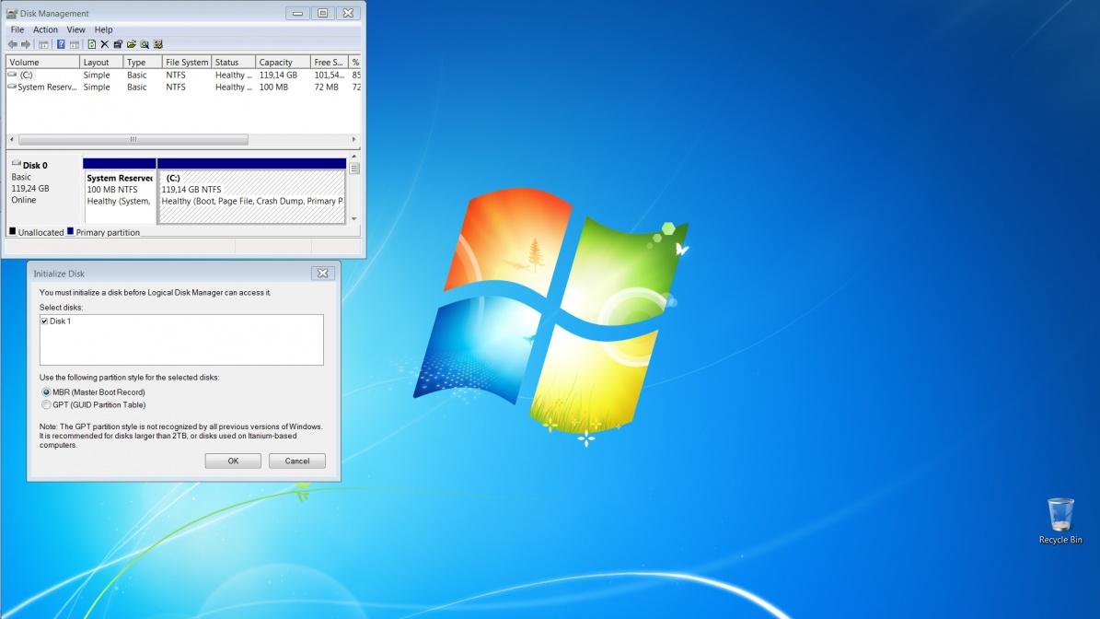
Task: Click the horizontal scrollbar in volume list
Action: (133, 140)
